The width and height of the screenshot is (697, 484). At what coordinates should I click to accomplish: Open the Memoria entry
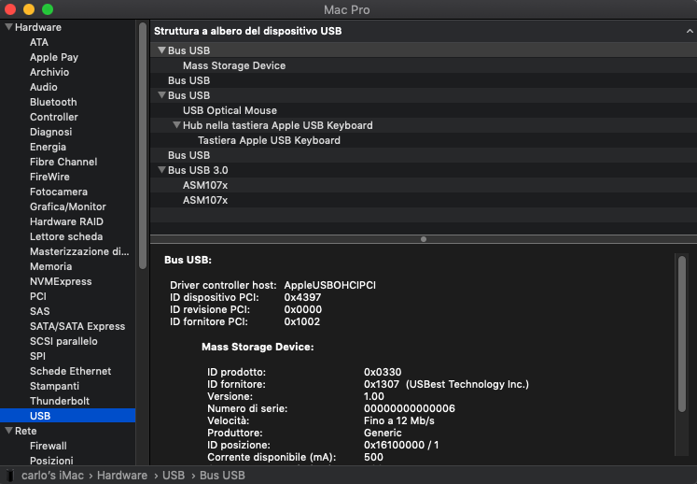pyautogui.click(x=50, y=266)
